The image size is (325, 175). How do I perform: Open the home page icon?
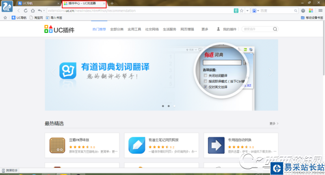(33, 11)
